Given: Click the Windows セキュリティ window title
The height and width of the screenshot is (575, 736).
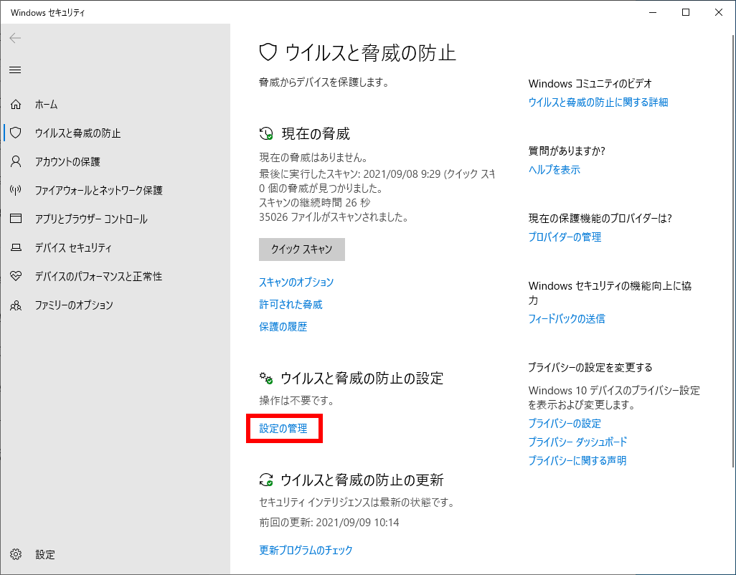Looking at the screenshot, I should [47, 13].
